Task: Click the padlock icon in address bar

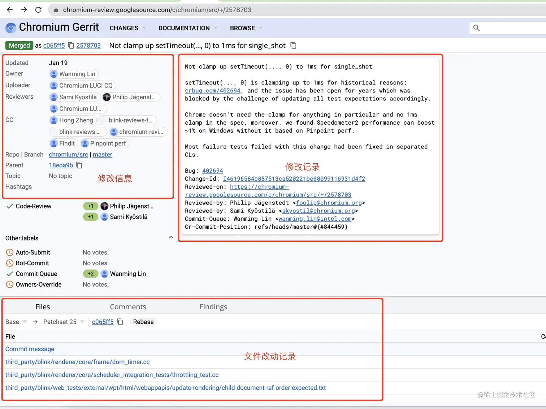Action: (x=56, y=10)
